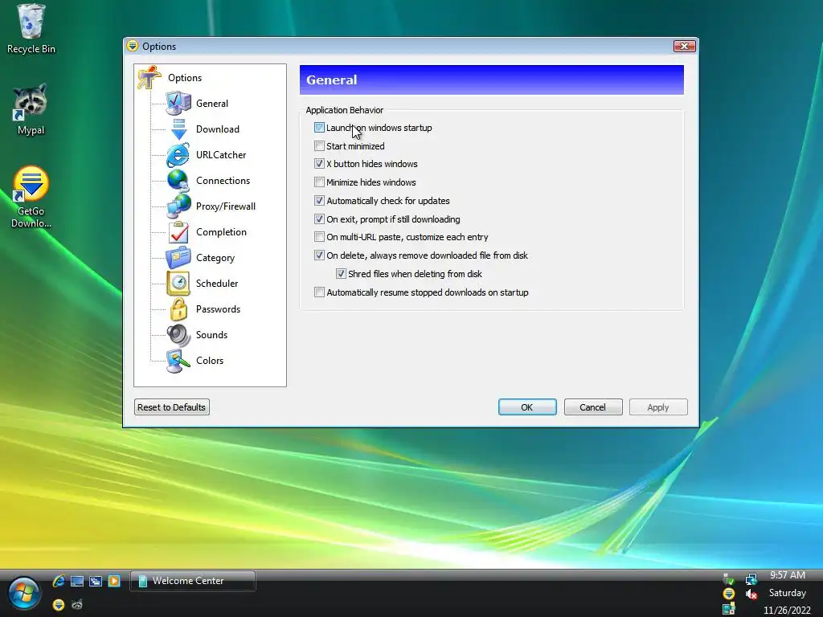Screen dimensions: 823x617
Task: Click the Options root label
Action: click(x=185, y=78)
